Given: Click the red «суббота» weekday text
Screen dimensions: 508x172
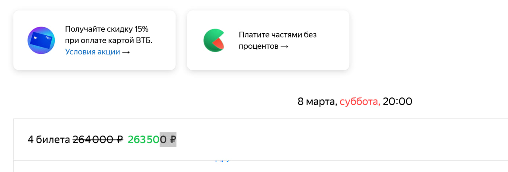Looking at the screenshot, I should [360, 101].
